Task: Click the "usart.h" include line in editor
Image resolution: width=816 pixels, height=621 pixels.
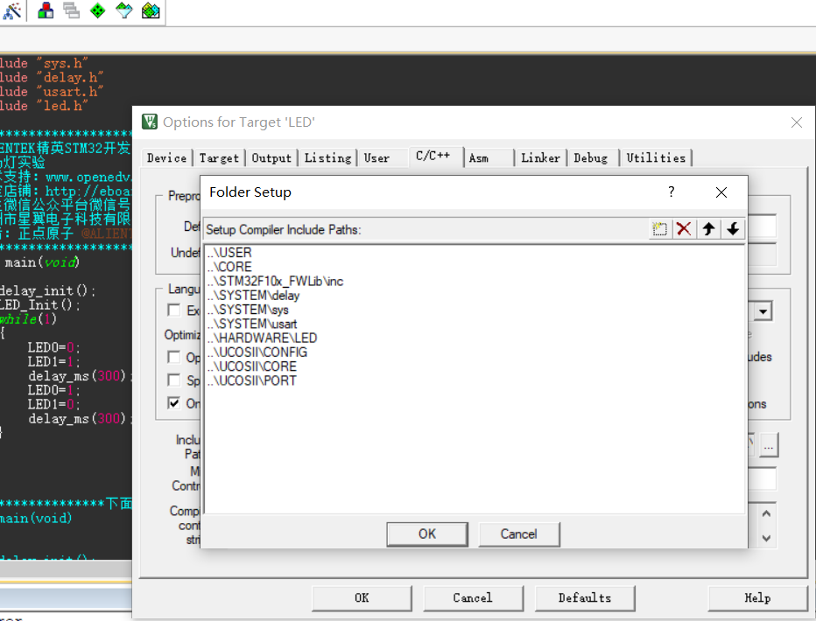Action: pos(51,92)
